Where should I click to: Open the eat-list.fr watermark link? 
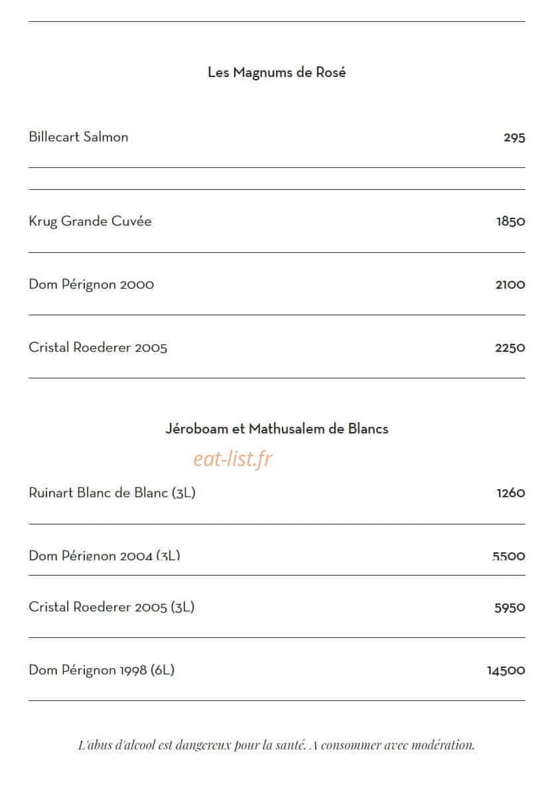pyautogui.click(x=233, y=458)
